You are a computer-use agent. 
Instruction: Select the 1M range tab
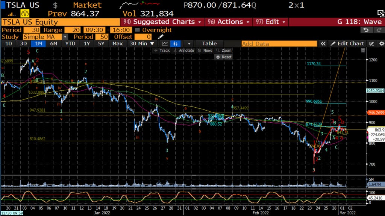pyautogui.click(x=38, y=43)
